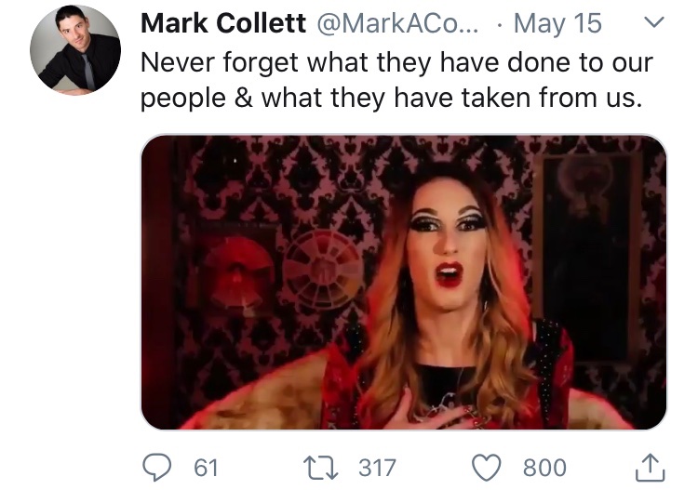Viewport: 698px width, 490px height.
Task: Open the share options arrow icon
Action: 650,468
